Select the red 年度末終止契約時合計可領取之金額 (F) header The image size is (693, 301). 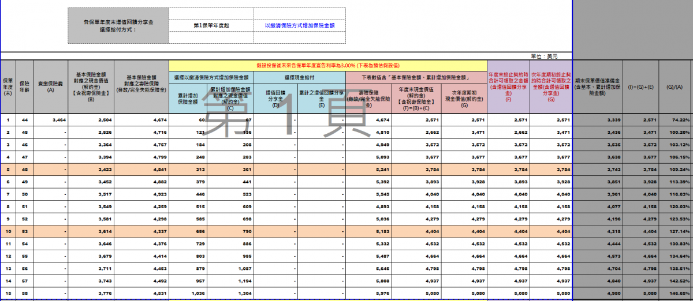pyautogui.click(x=508, y=86)
